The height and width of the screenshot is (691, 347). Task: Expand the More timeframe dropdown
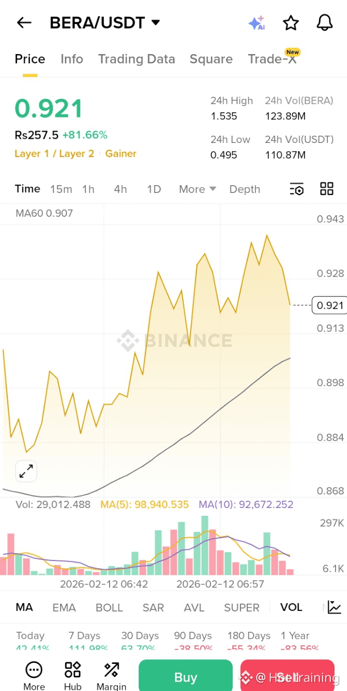click(x=197, y=189)
